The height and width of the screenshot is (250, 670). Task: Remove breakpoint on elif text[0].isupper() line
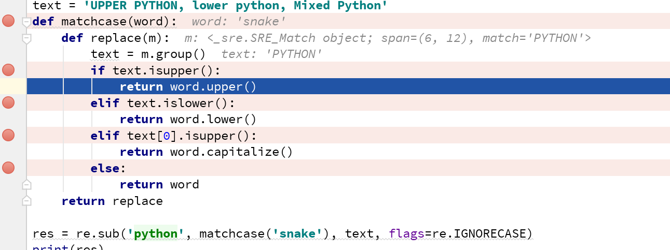click(8, 135)
